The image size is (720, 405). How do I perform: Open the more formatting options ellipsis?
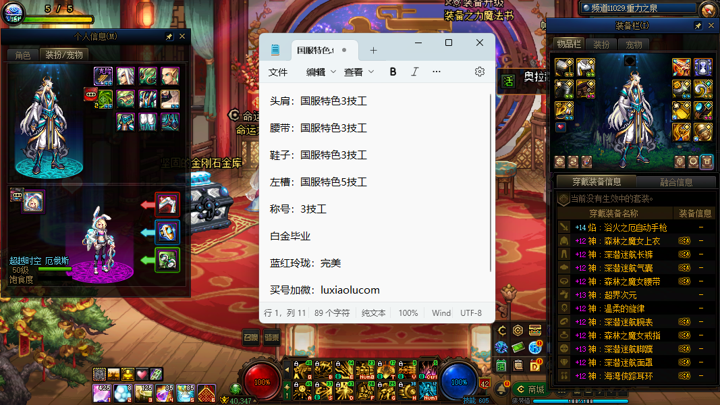pos(437,72)
